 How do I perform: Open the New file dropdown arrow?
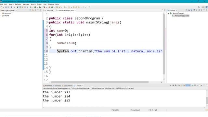(x=4, y=7)
